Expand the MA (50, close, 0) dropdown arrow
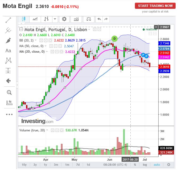Viewport: 178px width, 171px height. [x=45, y=46]
